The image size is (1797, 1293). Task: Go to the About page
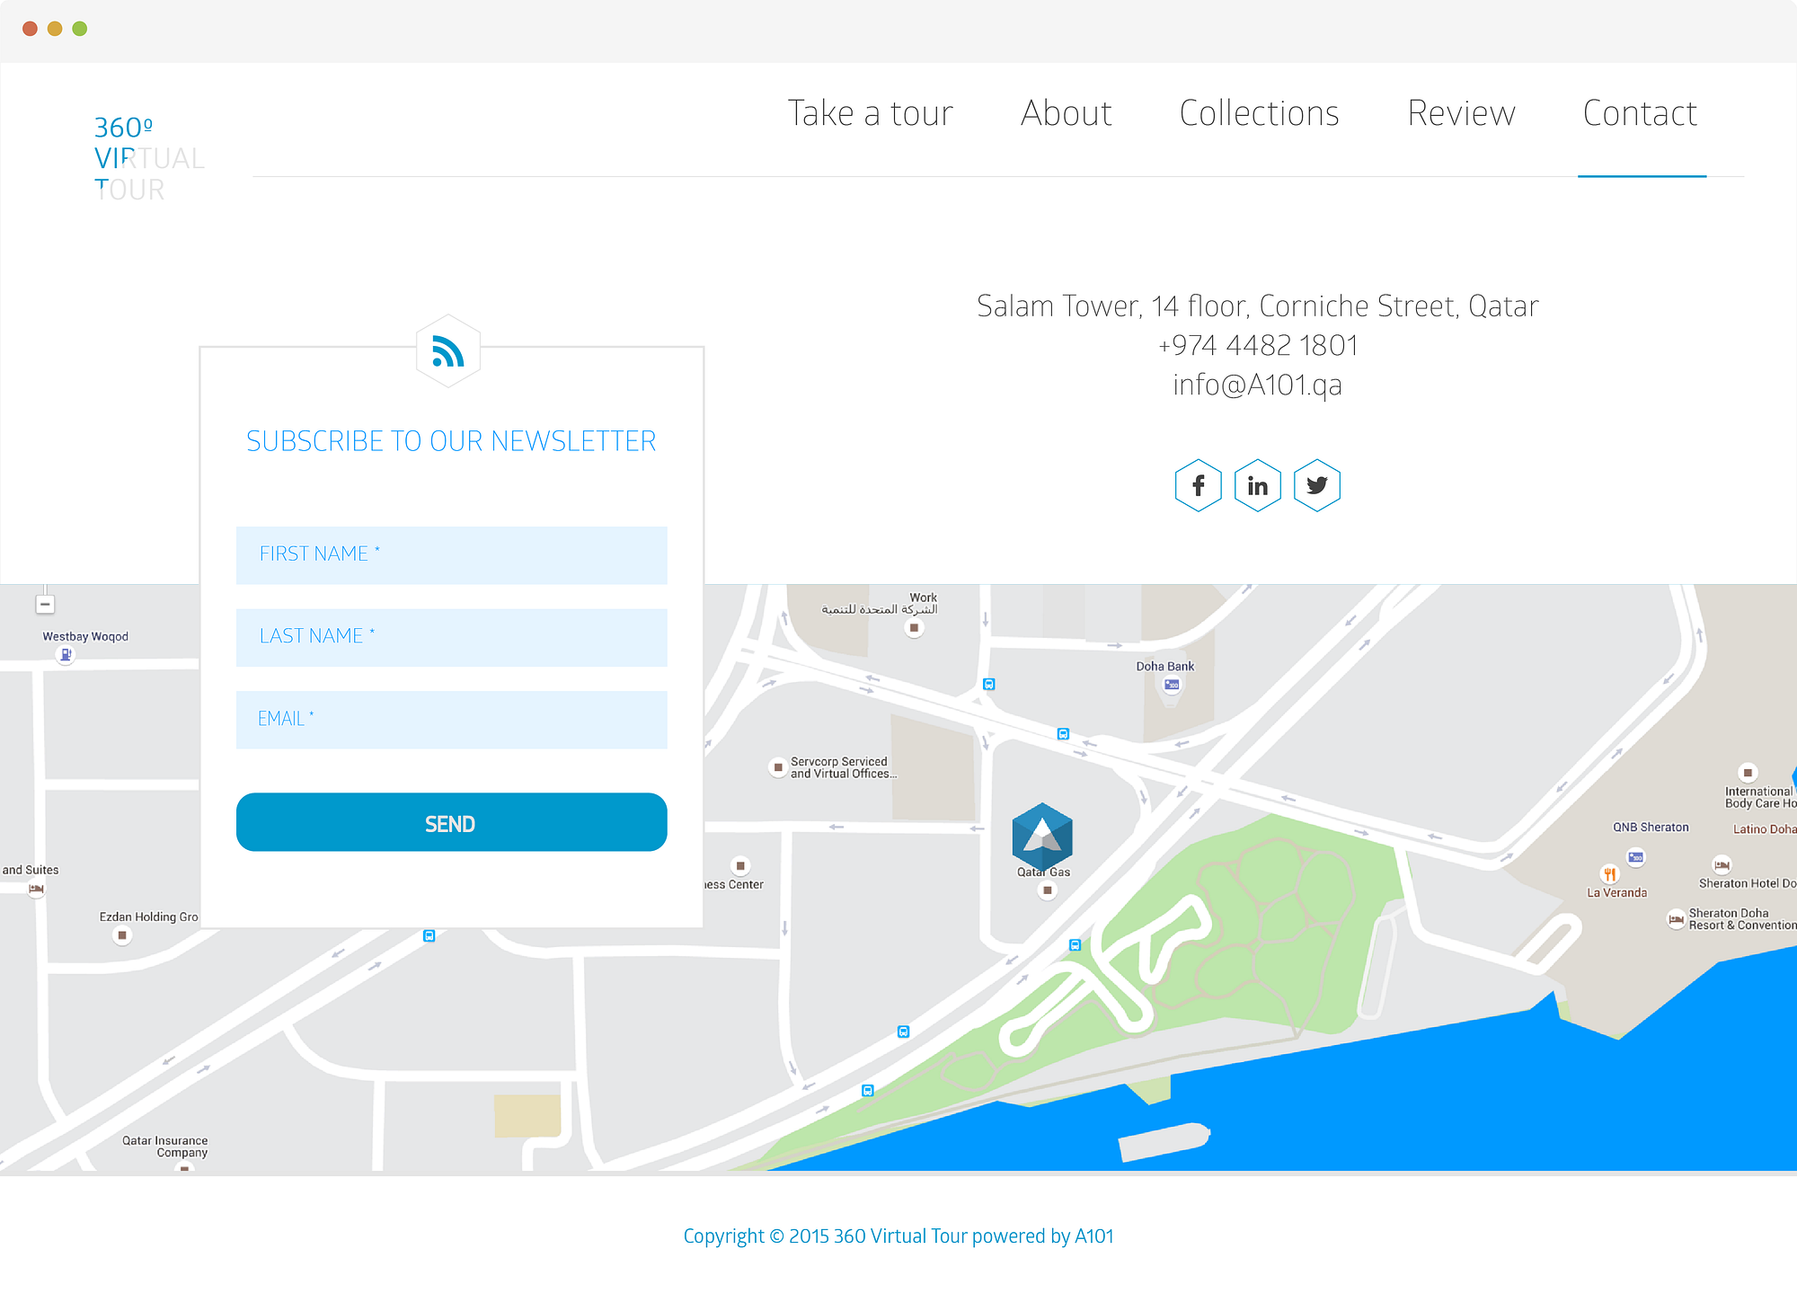pos(1066,114)
